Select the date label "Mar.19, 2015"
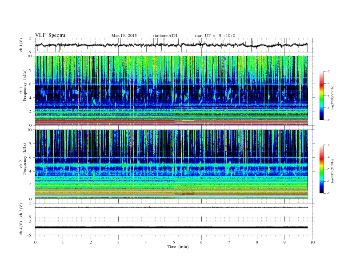352x272 pixels. point(124,36)
